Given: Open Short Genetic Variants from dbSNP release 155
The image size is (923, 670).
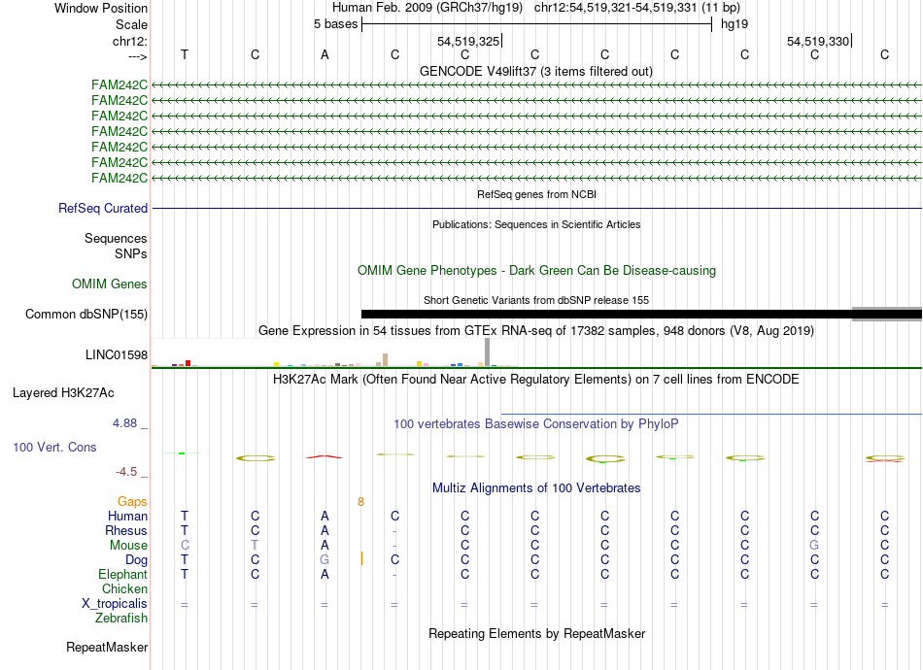Looking at the screenshot, I should coord(536,300).
